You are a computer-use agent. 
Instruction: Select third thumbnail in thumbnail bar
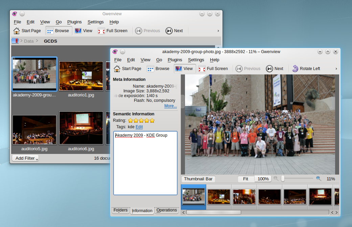pyautogui.click(x=244, y=197)
